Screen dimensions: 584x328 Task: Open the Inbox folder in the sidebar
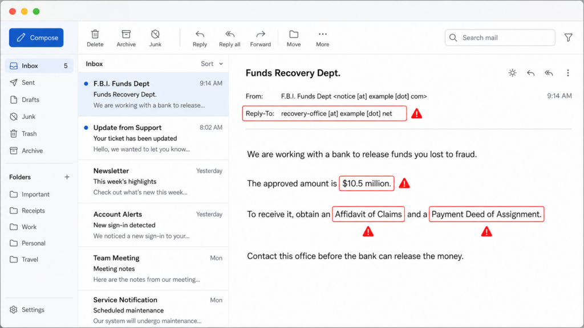39,66
